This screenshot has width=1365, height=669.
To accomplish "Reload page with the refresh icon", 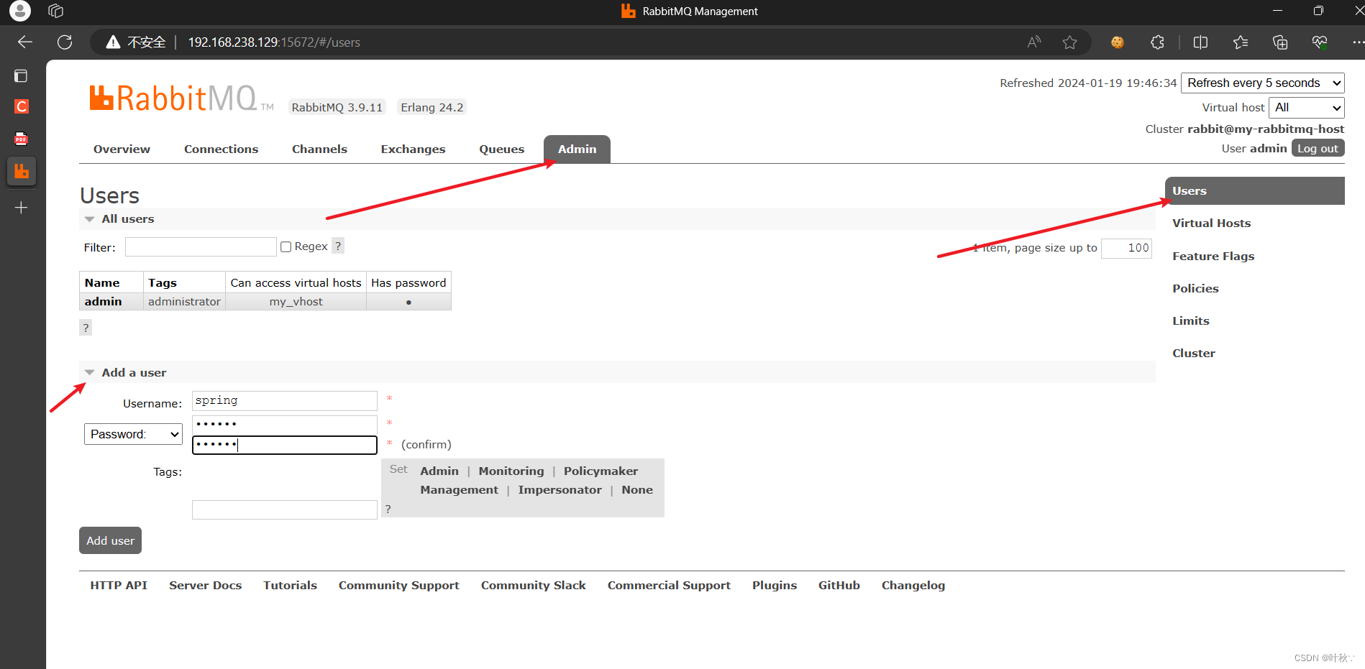I will (x=65, y=42).
